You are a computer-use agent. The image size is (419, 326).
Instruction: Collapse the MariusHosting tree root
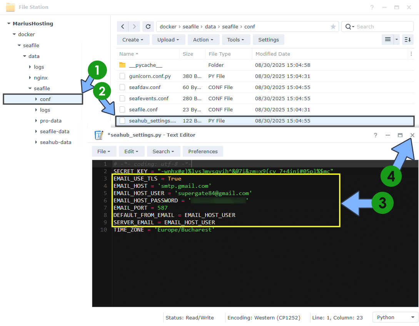(x=9, y=23)
